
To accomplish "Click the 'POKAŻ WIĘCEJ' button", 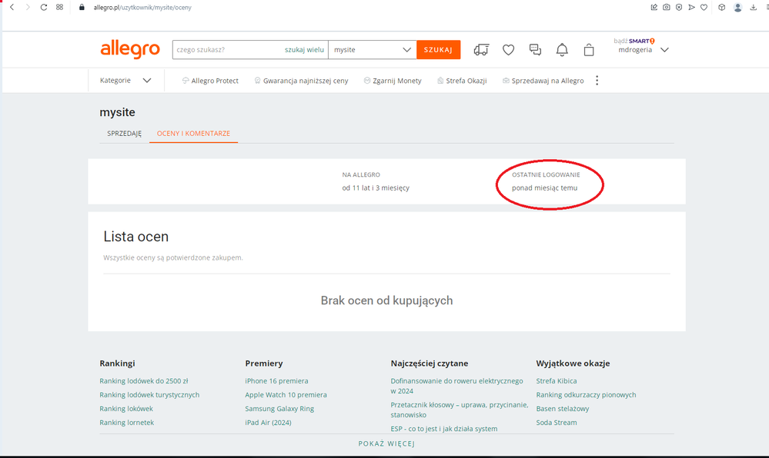I will [x=386, y=444].
